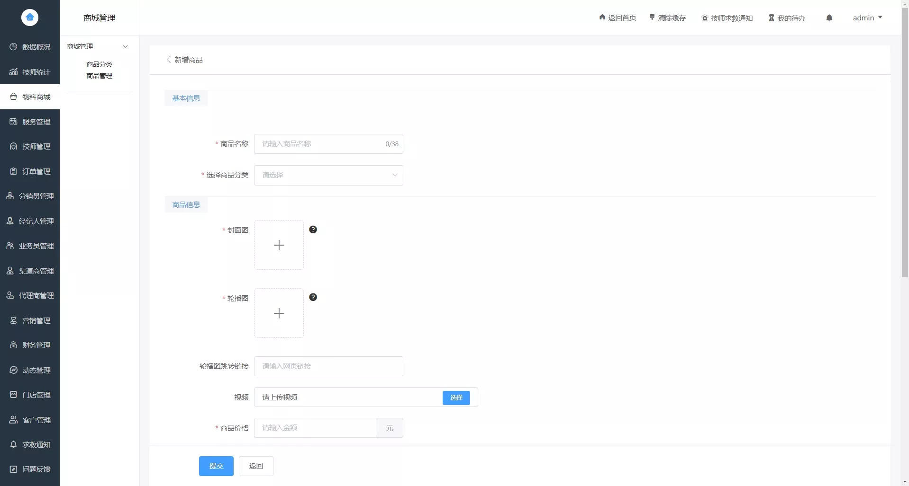The height and width of the screenshot is (486, 909).
Task: Open 商品分类 in the submenu
Action: pyautogui.click(x=99, y=64)
